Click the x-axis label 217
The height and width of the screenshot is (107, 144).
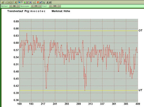pos(43,104)
